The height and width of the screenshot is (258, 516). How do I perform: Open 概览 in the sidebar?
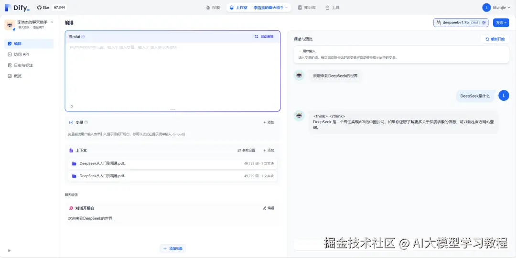(x=29, y=76)
